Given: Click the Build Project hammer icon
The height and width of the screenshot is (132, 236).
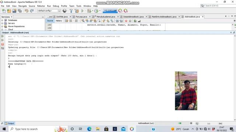Looking at the screenshot, I should point(71,11).
